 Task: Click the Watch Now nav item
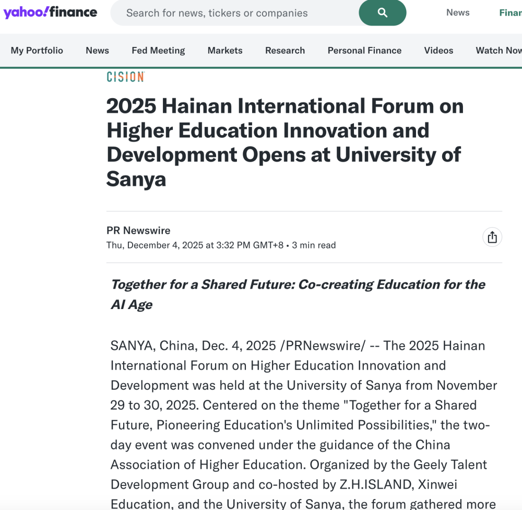499,51
